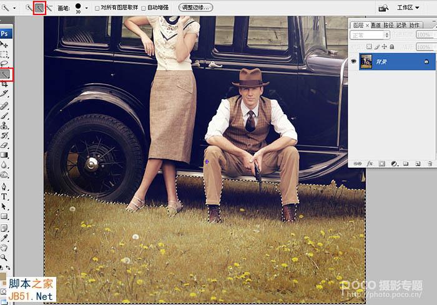Select the Rectangular Marquee tool

4,54
